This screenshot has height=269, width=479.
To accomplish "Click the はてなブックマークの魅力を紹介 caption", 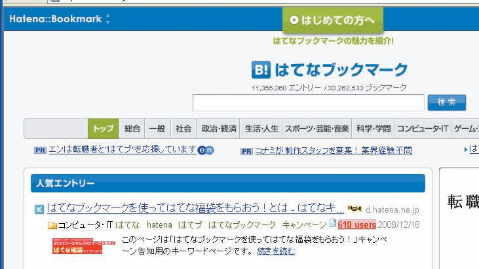I will pyautogui.click(x=333, y=41).
